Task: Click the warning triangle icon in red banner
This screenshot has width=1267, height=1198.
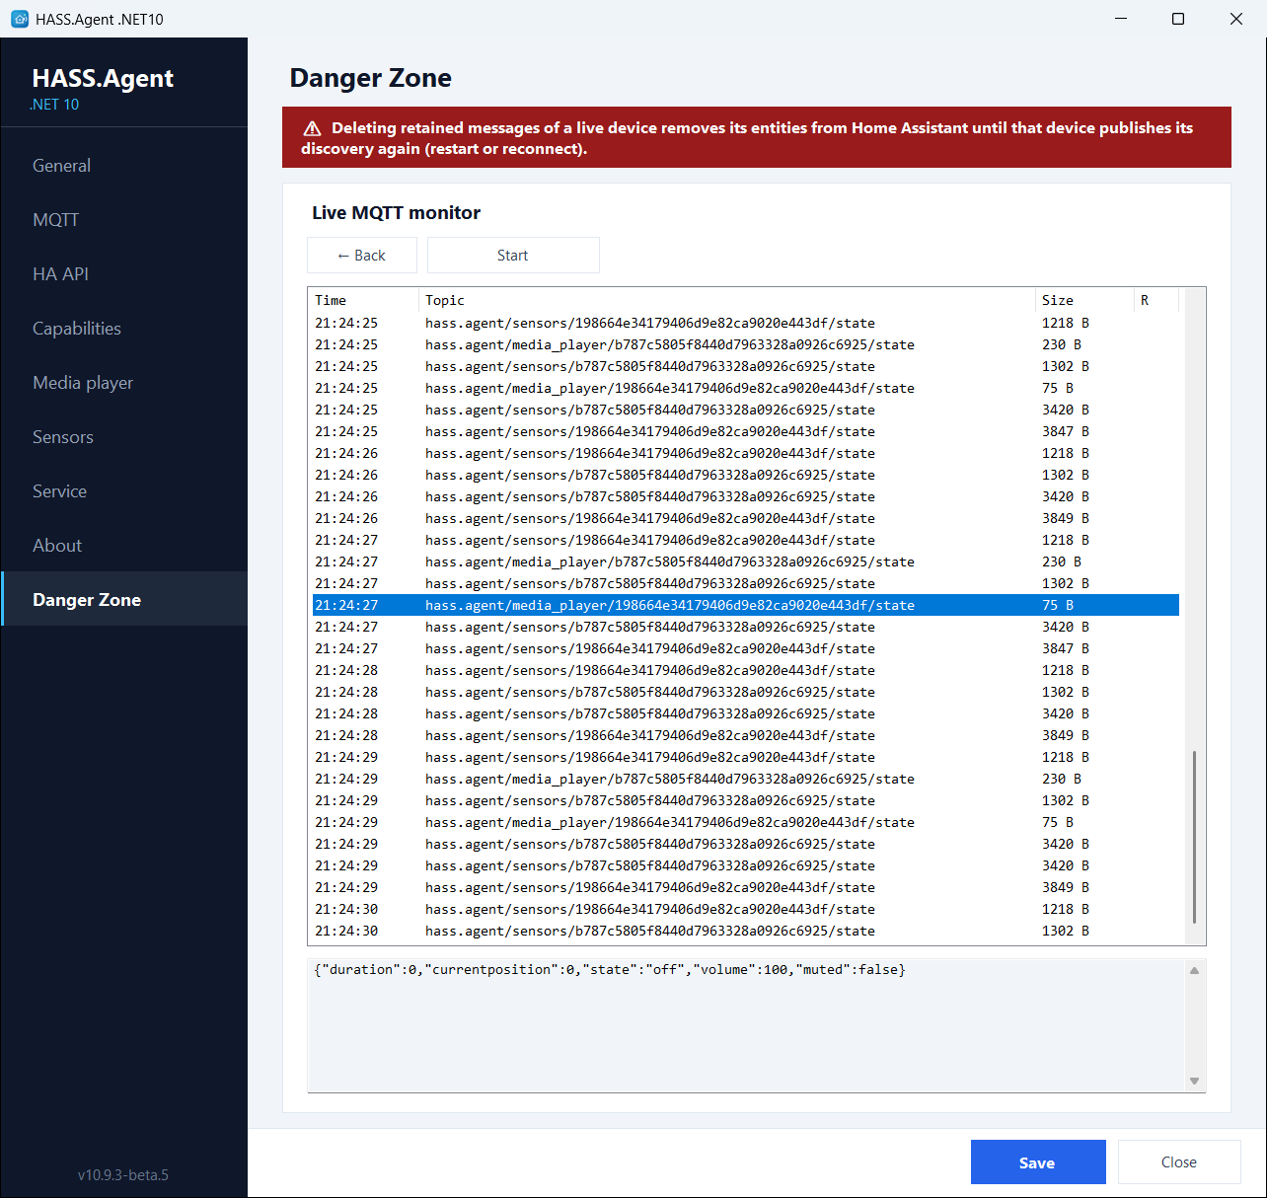Action: 312,128
